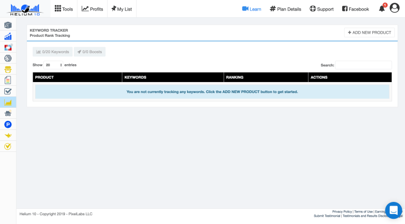Viewport: 405px width, 224px height.
Task: Go to Plan Details
Action: click(285, 9)
